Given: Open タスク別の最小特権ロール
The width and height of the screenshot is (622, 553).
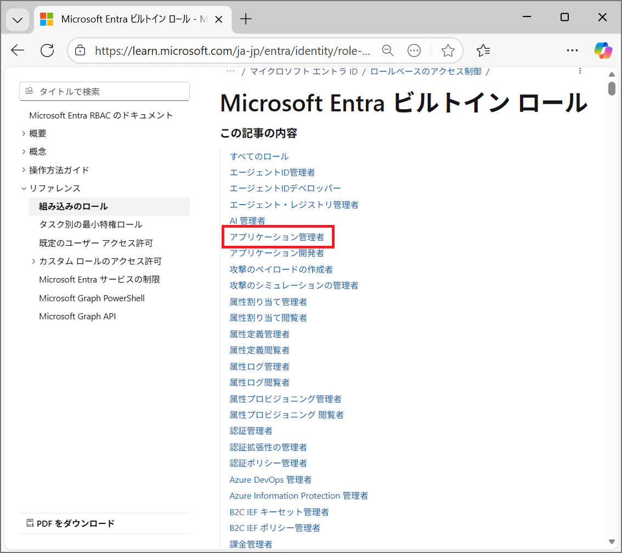Looking at the screenshot, I should point(91,224).
